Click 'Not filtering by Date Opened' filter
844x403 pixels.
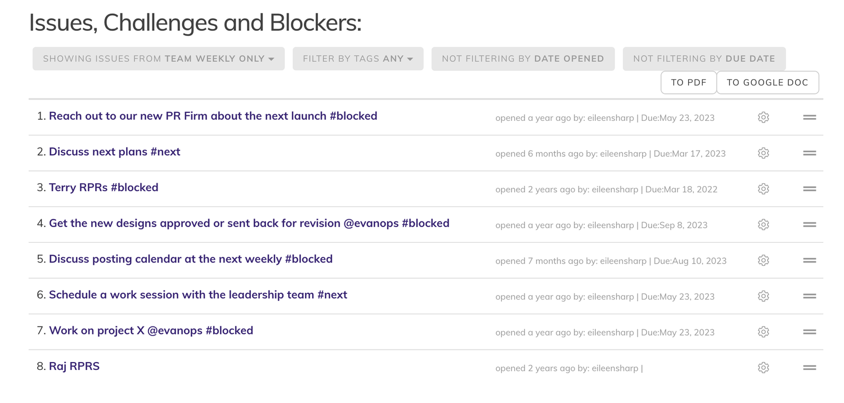pos(523,58)
